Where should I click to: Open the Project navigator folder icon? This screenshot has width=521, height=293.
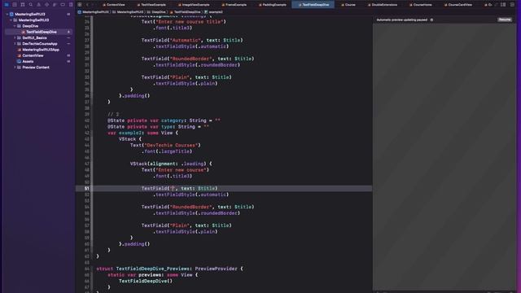(7, 5)
